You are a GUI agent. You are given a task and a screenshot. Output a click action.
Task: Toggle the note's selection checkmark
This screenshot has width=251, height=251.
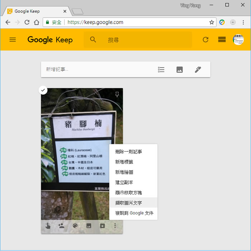[x=43, y=90]
